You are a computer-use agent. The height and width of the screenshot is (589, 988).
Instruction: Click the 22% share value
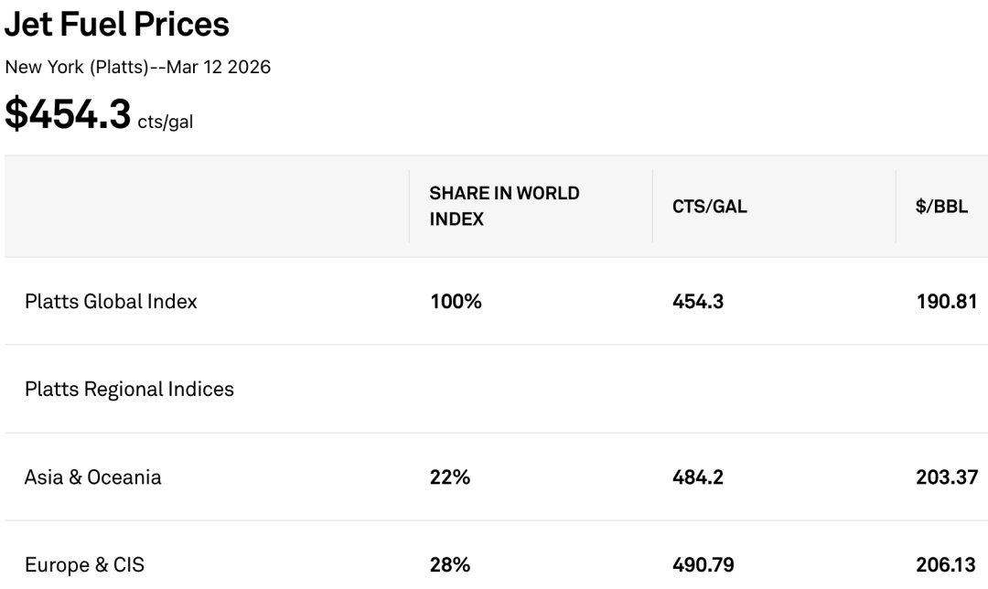click(450, 477)
